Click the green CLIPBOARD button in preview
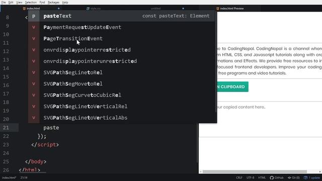Screen dimensions: 322x181 (x=232, y=87)
